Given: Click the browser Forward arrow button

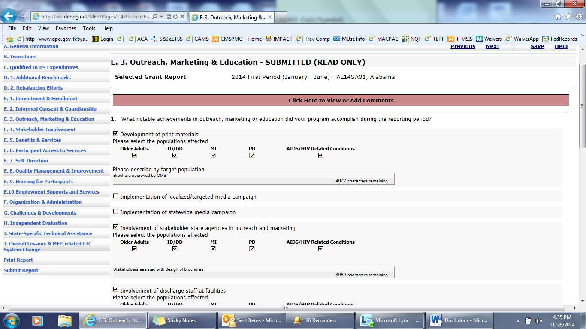Looking at the screenshot, I should (x=23, y=16).
